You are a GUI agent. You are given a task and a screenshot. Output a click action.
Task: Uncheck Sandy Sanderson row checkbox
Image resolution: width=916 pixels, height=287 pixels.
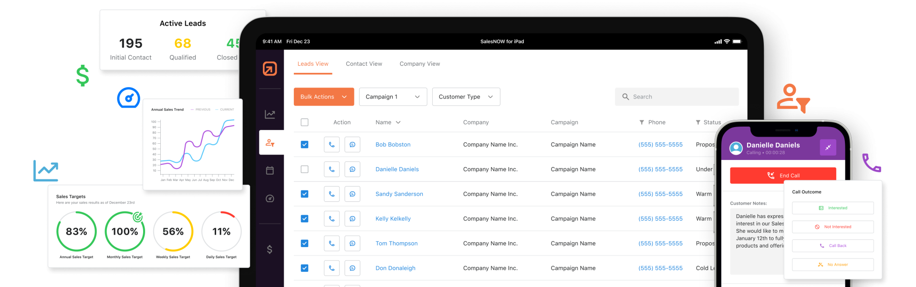(x=304, y=194)
